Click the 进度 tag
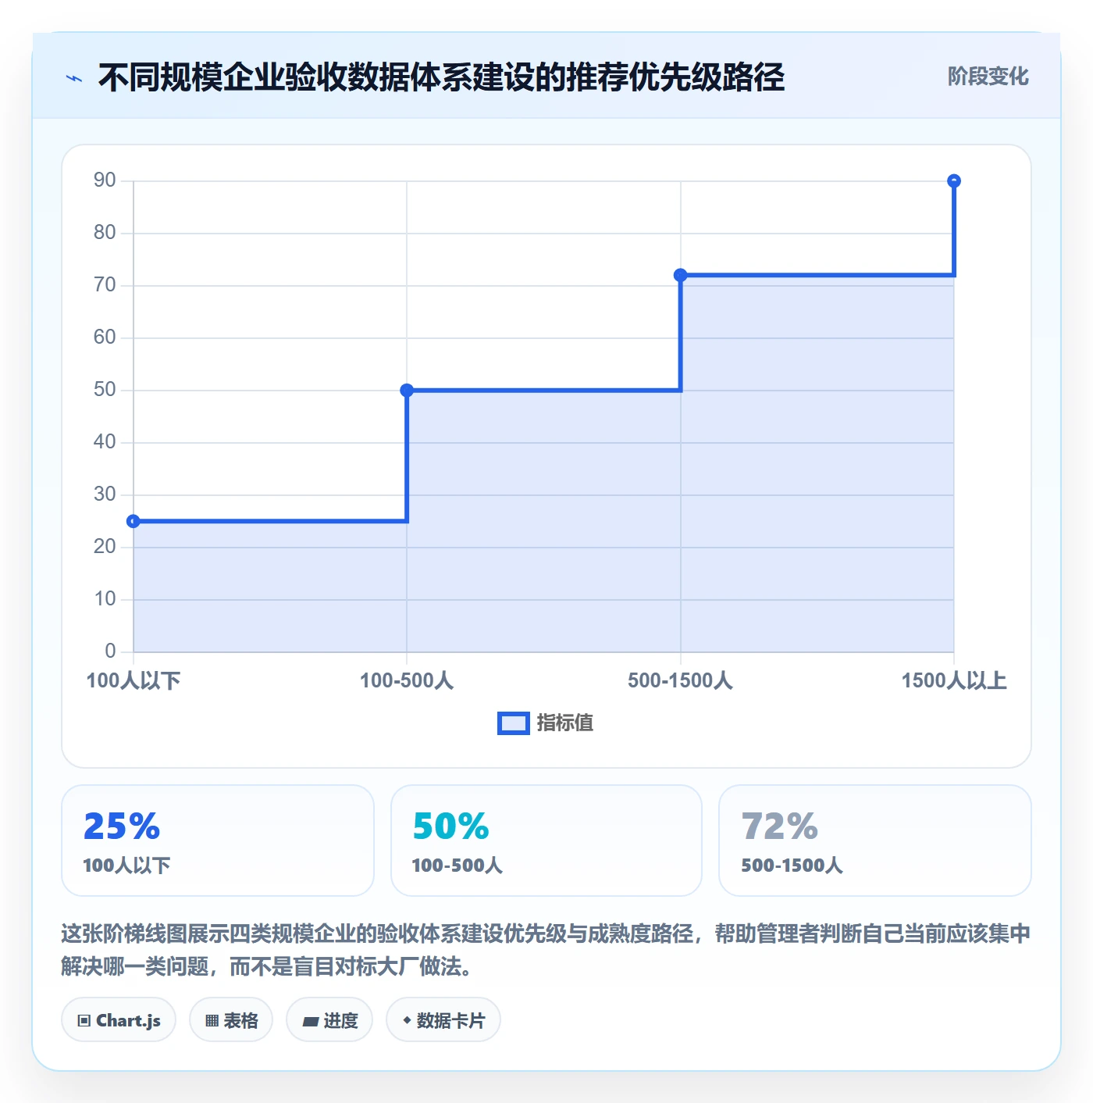Image resolution: width=1093 pixels, height=1103 pixels. [x=329, y=1019]
